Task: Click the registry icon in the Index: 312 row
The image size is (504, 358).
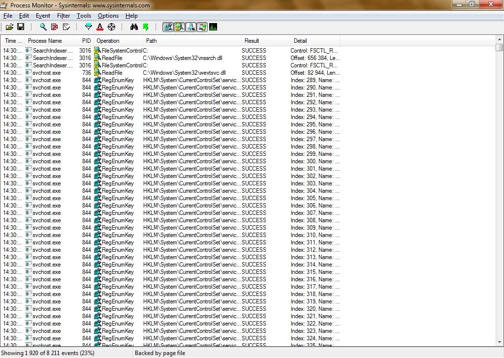Action: click(x=97, y=250)
